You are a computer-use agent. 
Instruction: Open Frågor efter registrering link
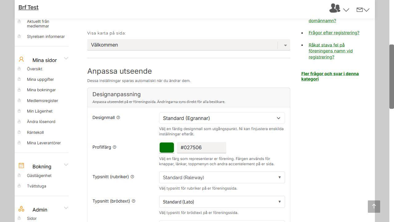point(334,33)
